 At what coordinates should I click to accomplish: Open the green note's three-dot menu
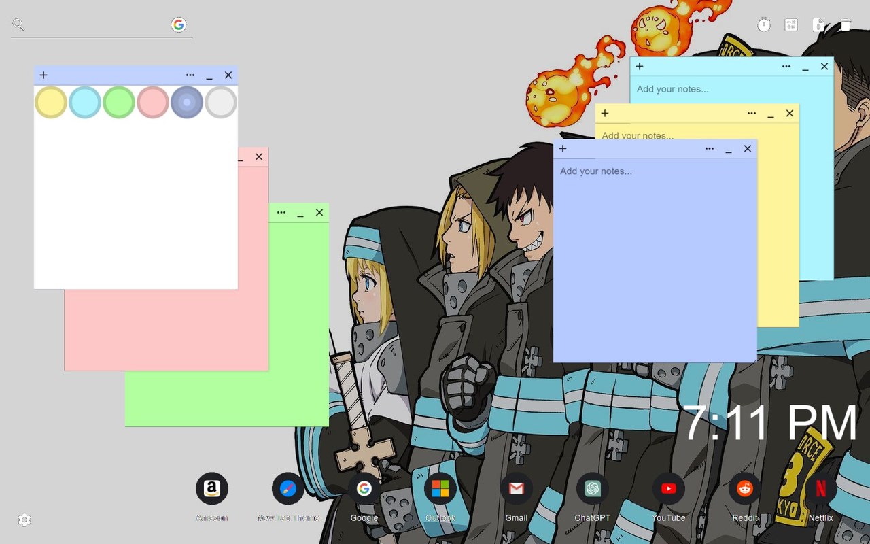281,213
